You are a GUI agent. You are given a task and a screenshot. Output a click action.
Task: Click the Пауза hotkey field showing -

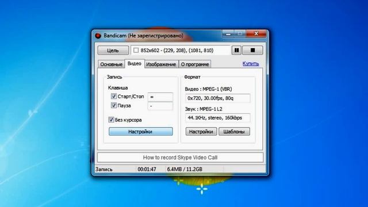[160, 106]
